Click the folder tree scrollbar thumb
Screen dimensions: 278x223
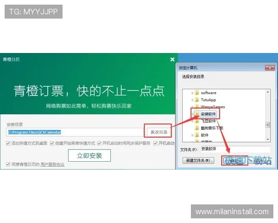(x=268, y=125)
